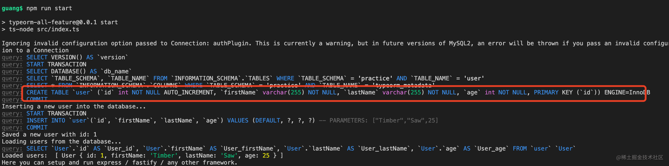
Task: Click the 'guang$' shell prompt
Action: click(x=12, y=8)
